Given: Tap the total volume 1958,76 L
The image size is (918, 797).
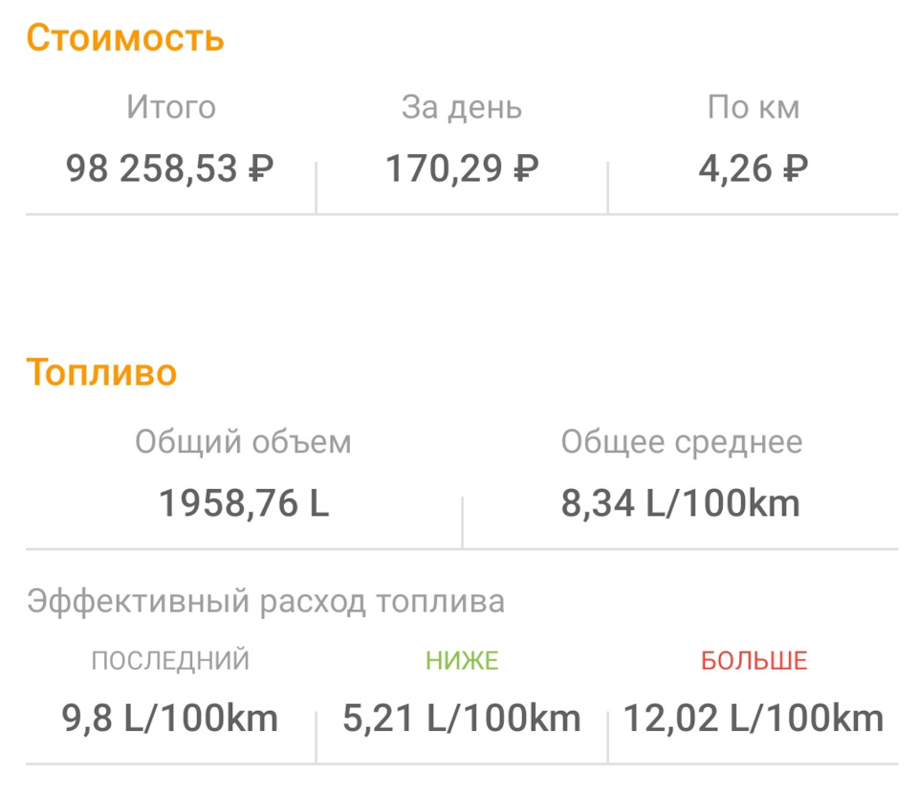Looking at the screenshot, I should pyautogui.click(x=244, y=503).
